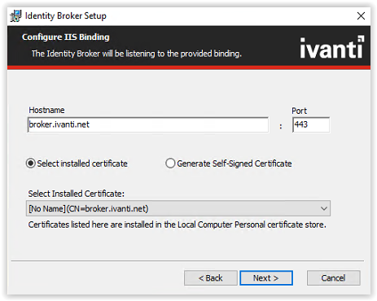Click the ivanti logo in header
The image size is (377, 301).
332,47
